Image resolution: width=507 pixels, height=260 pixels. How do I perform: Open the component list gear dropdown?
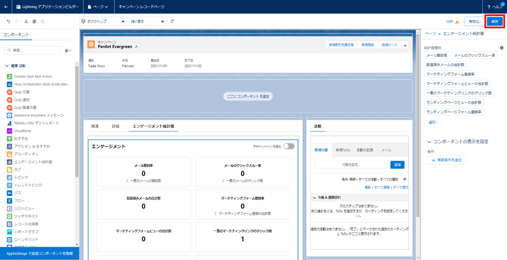pyautogui.click(x=68, y=50)
